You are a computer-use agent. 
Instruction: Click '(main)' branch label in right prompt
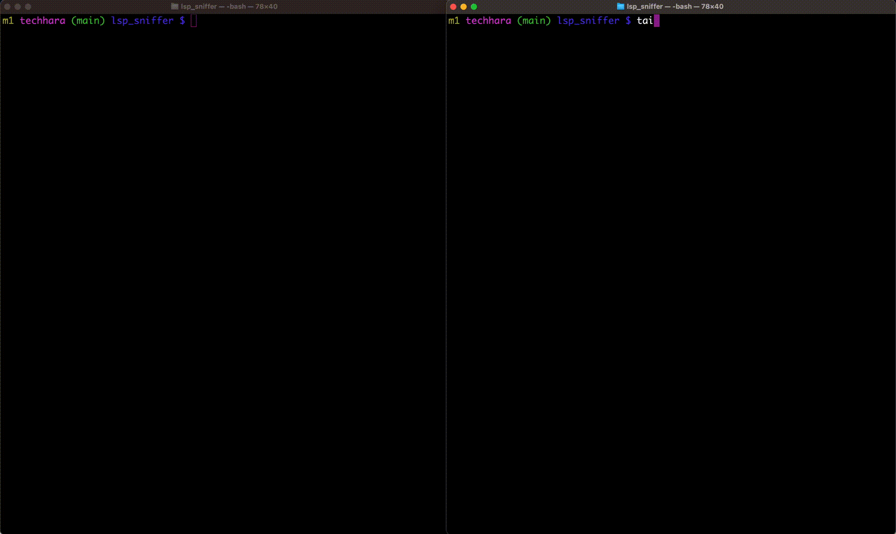click(x=534, y=21)
